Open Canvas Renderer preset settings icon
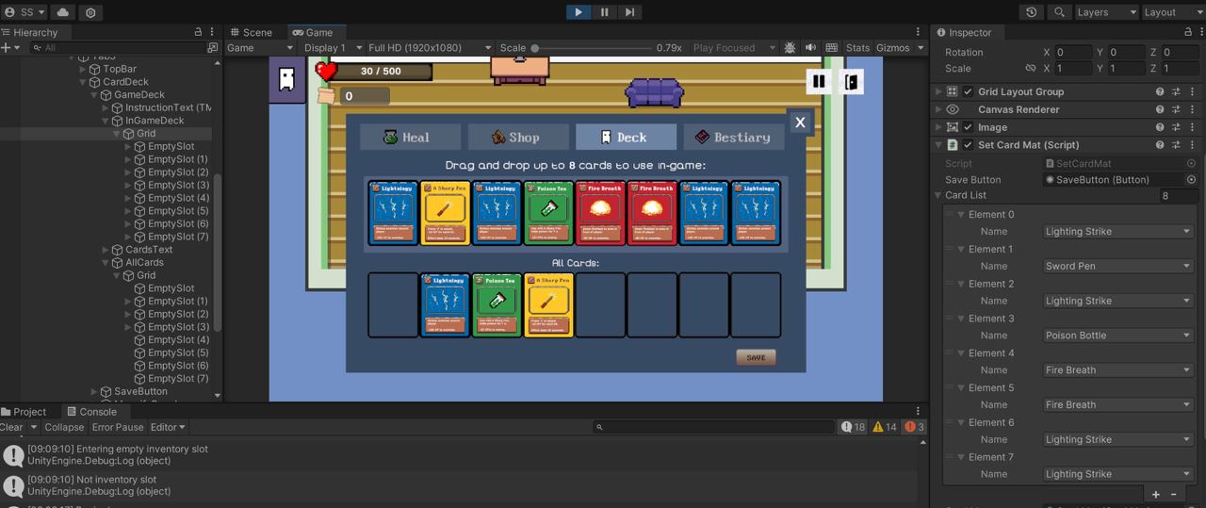 point(1176,109)
